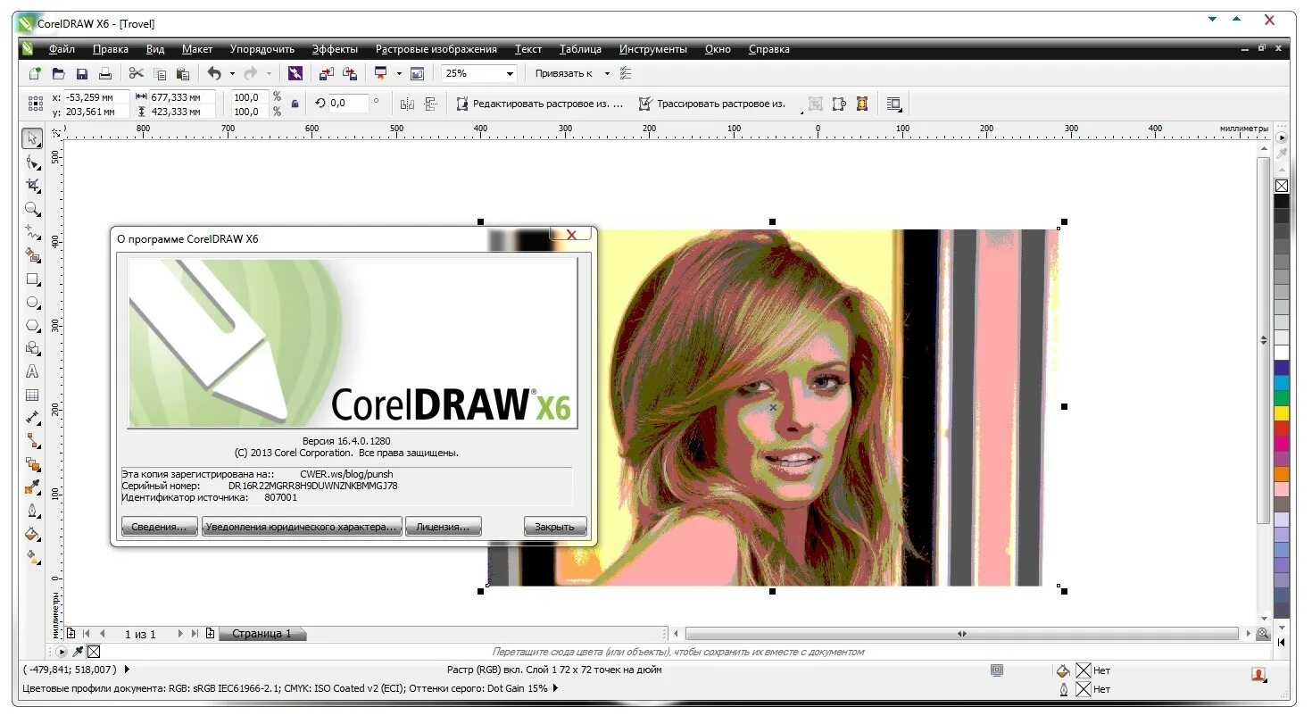Open the zoom level 25% dropdown
Screen dimensions: 1312x724
tap(510, 73)
